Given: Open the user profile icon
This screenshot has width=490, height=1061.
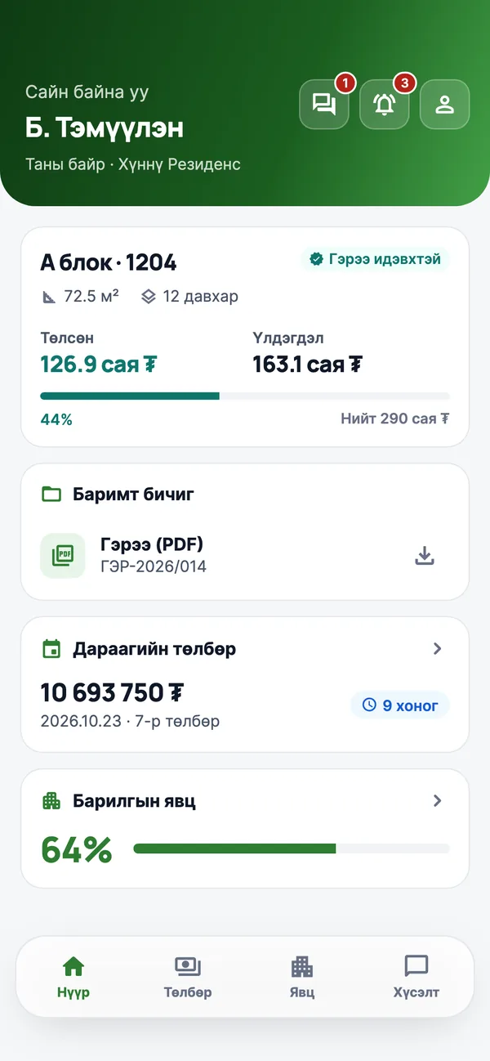Looking at the screenshot, I should click(444, 105).
